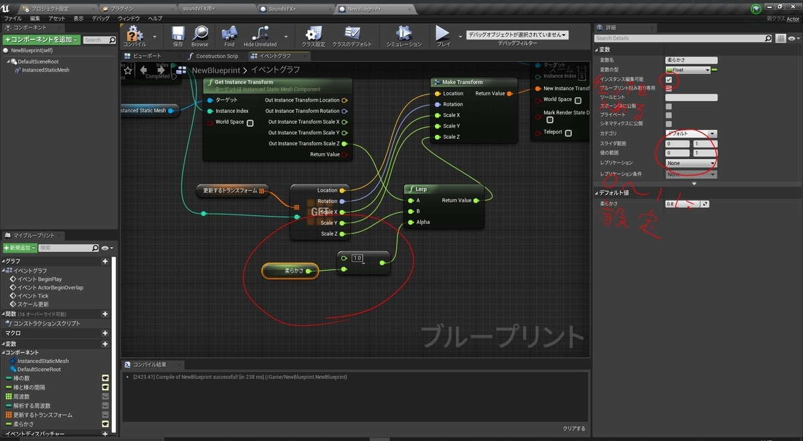Click the container type pill next to Float
This screenshot has height=441, width=803.
click(x=714, y=69)
